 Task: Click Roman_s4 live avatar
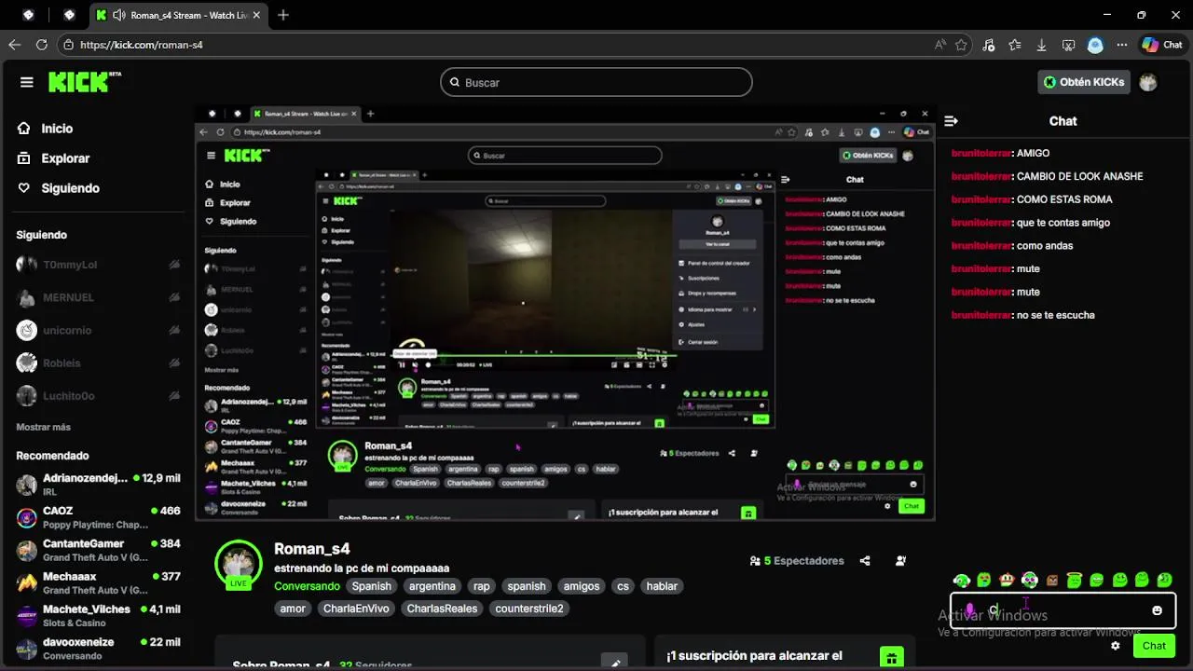[239, 565]
